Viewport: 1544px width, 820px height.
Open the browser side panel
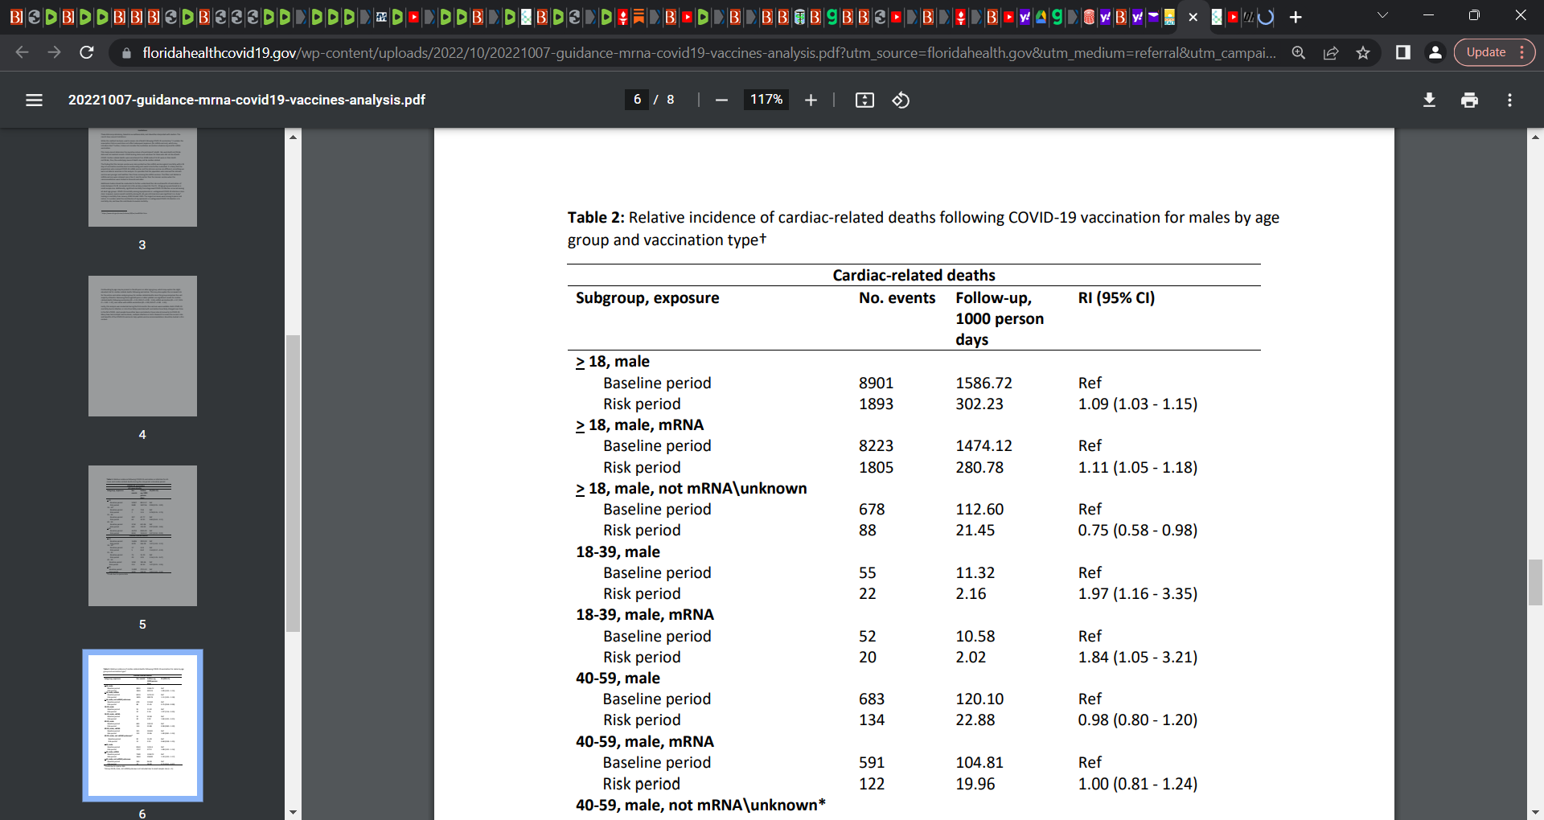pyautogui.click(x=1403, y=52)
